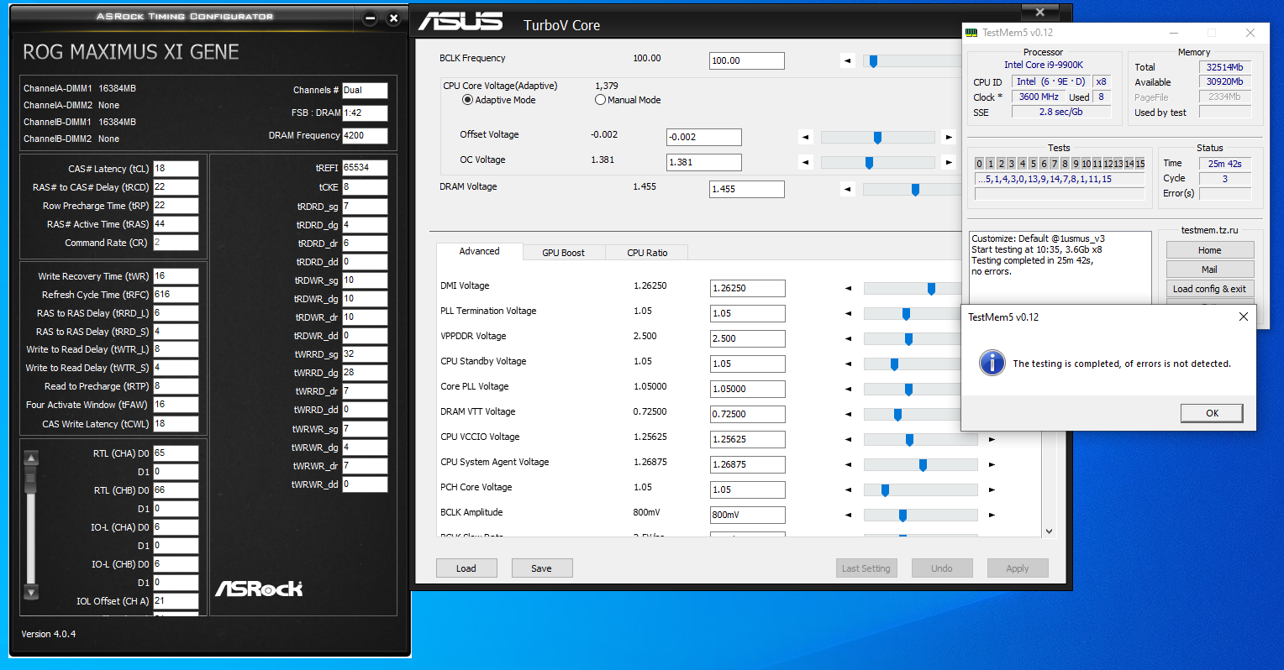
Task: Open the CPU Ratio tab
Action: click(x=647, y=253)
